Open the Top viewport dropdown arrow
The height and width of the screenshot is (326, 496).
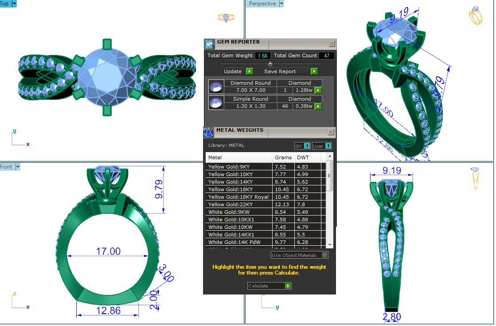pyautogui.click(x=14, y=4)
